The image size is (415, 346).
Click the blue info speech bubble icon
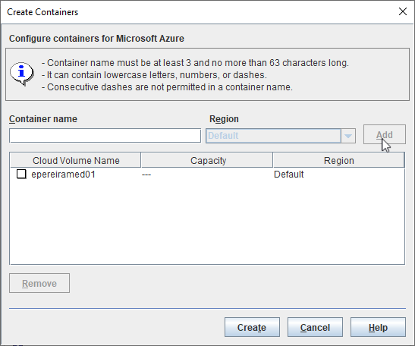22,74
